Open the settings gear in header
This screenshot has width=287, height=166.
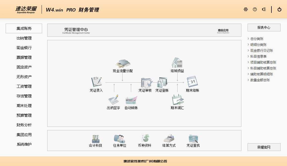click(246, 9)
